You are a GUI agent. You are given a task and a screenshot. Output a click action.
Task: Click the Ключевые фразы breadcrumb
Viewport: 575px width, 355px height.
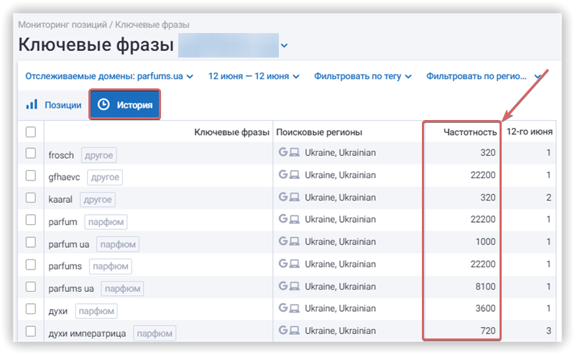pos(152,24)
